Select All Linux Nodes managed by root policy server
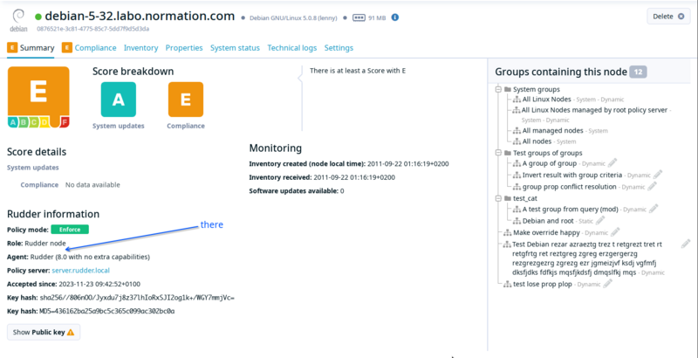 coord(594,109)
